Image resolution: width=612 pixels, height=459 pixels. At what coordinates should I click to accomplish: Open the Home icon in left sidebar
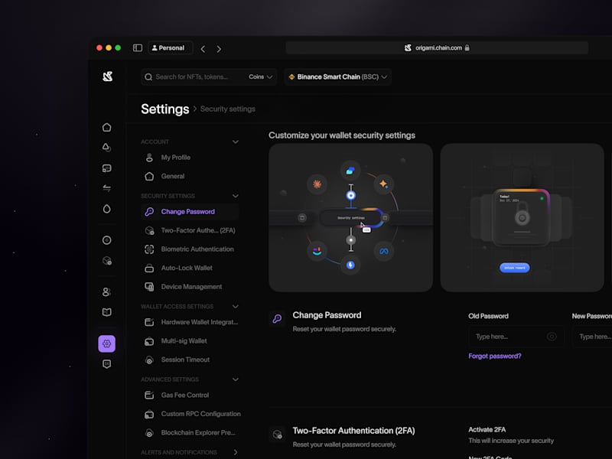pos(106,127)
